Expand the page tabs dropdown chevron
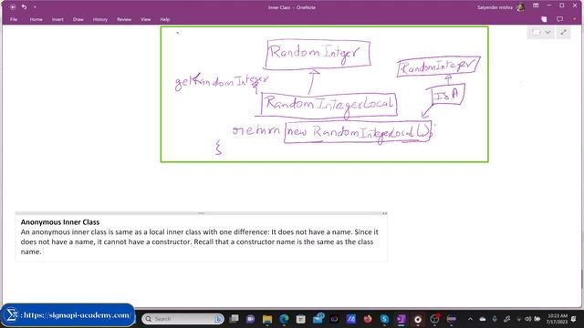The image size is (584, 328). pos(547,33)
